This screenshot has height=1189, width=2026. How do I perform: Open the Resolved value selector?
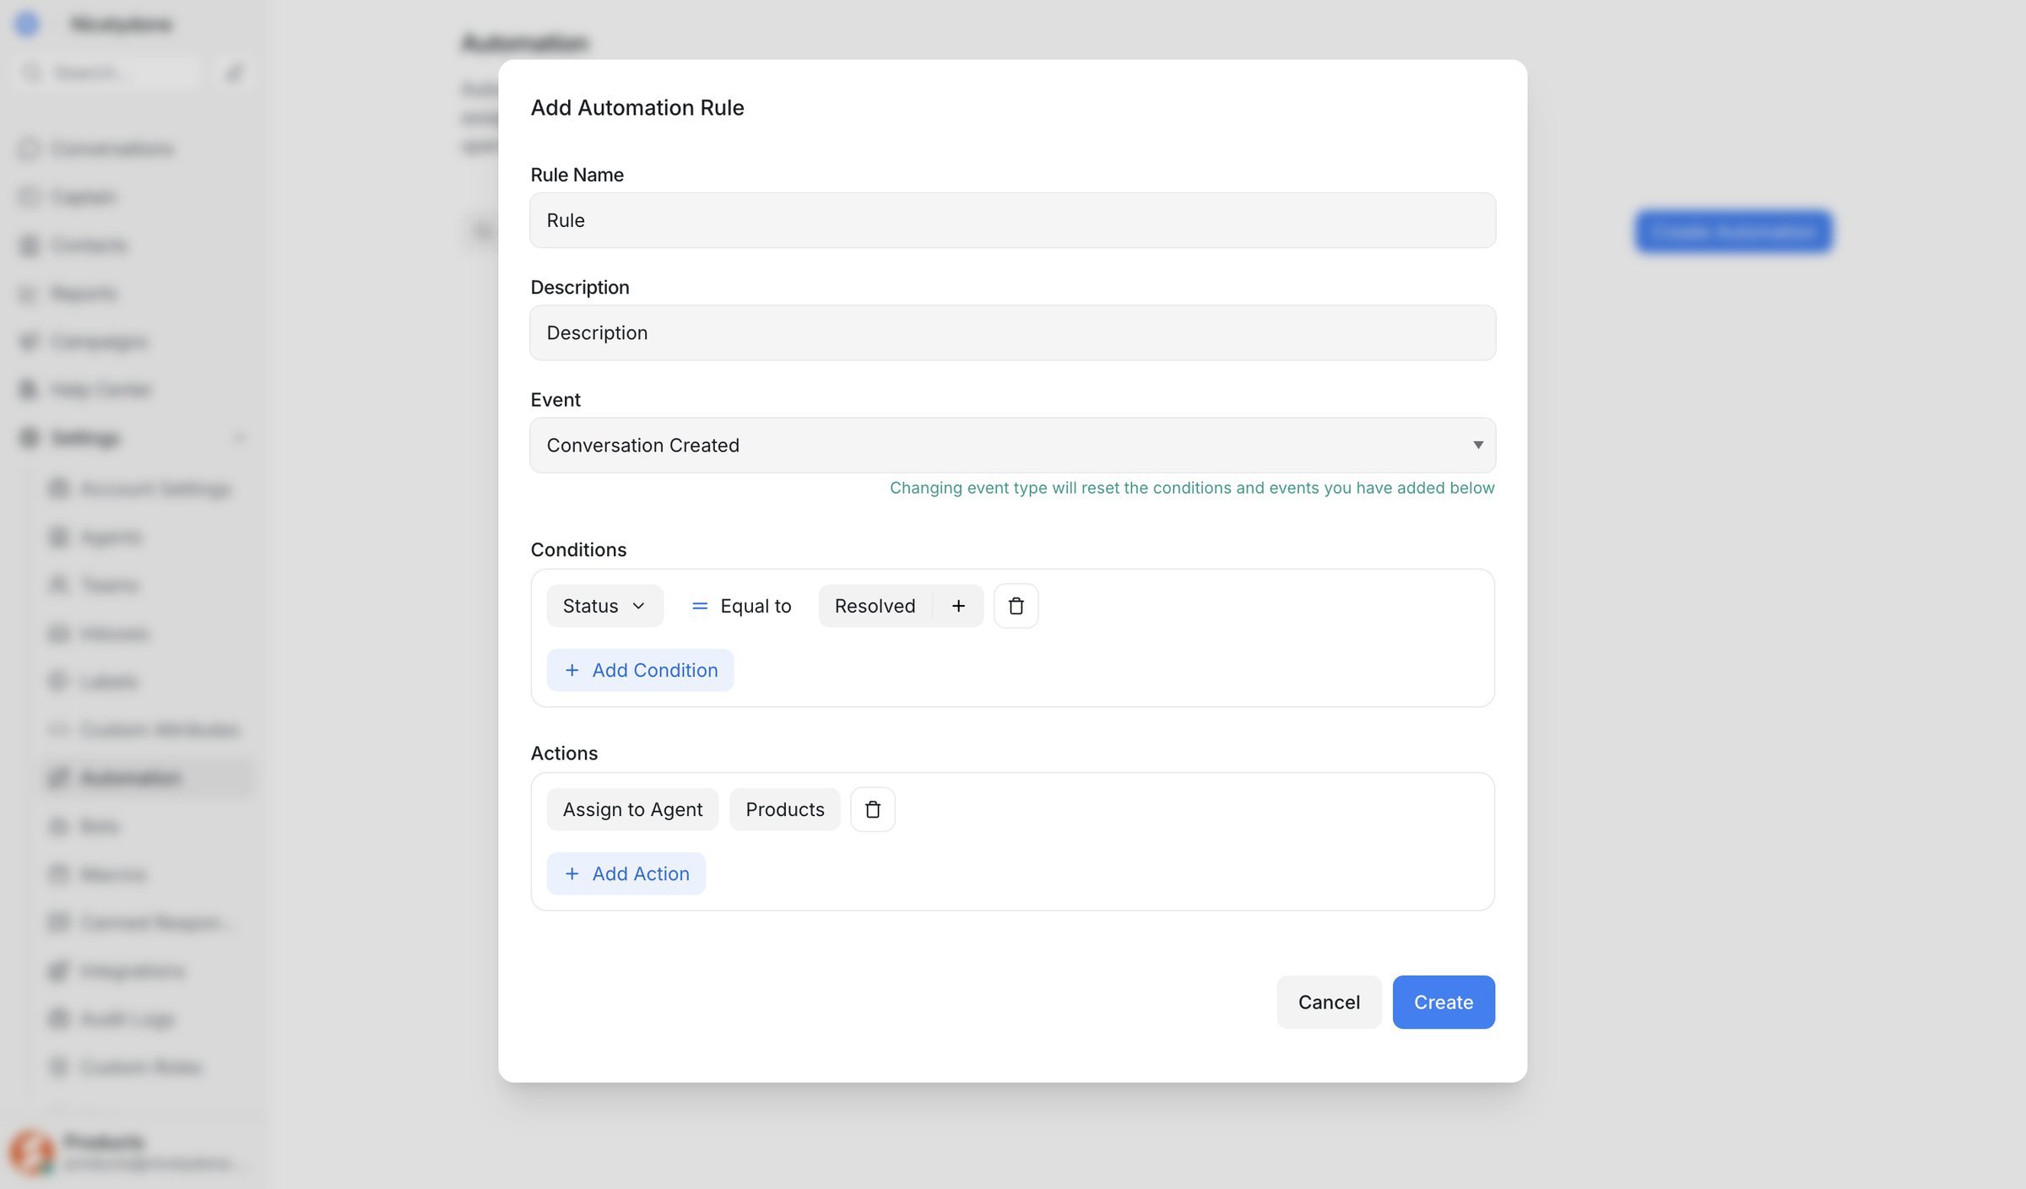pyautogui.click(x=875, y=606)
